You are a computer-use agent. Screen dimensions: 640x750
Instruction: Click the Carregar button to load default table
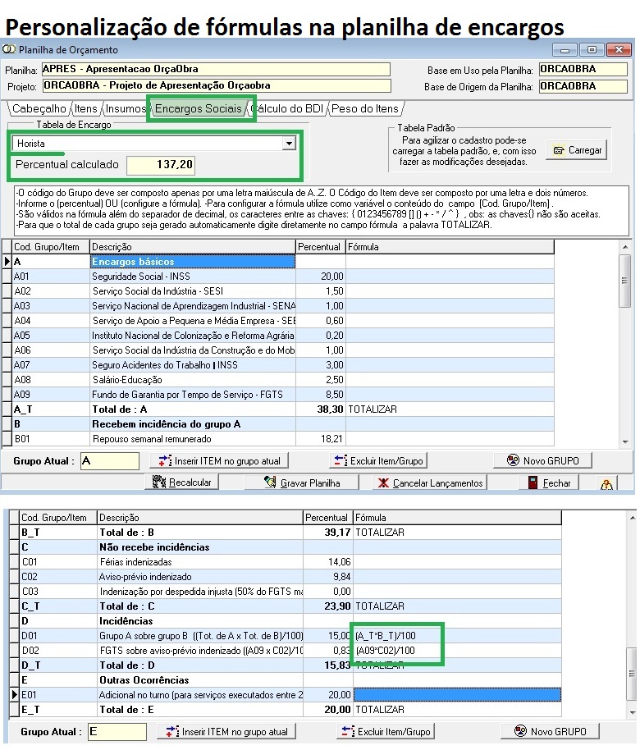coord(577,150)
